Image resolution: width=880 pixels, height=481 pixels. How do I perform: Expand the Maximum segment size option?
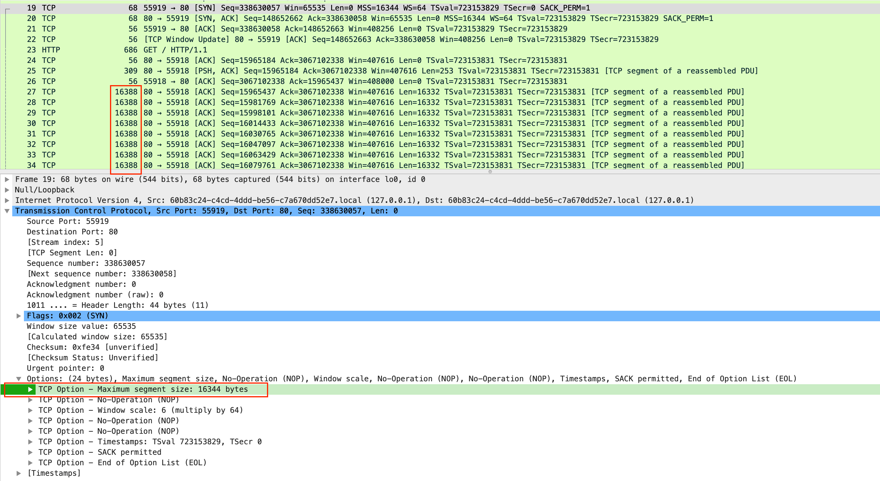[x=30, y=389]
